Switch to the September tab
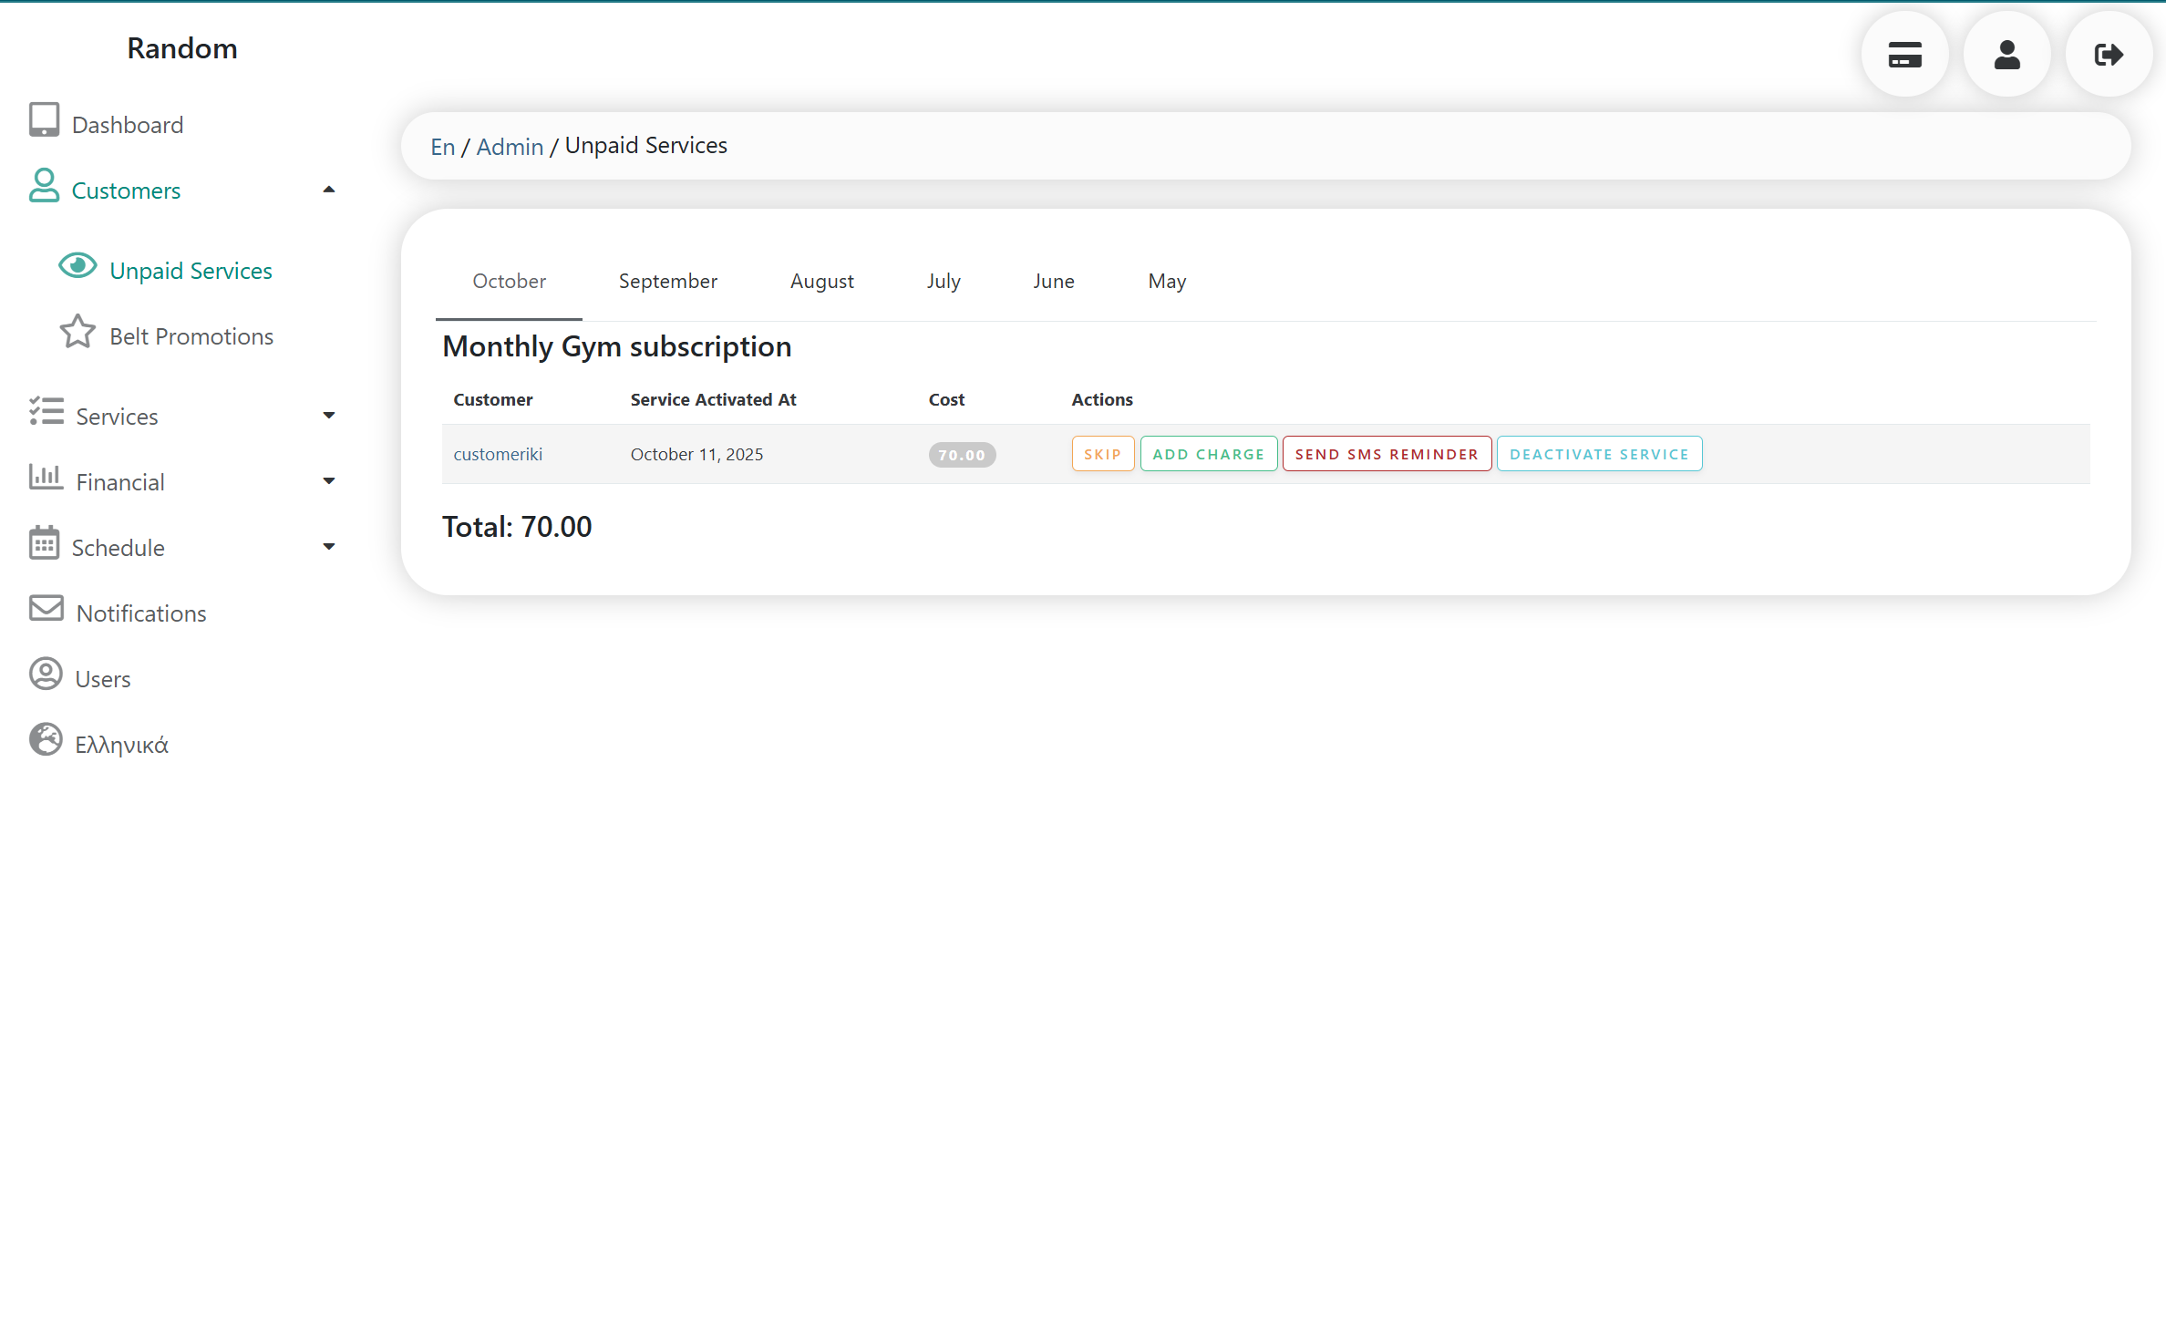This screenshot has width=2166, height=1329. tap(667, 282)
